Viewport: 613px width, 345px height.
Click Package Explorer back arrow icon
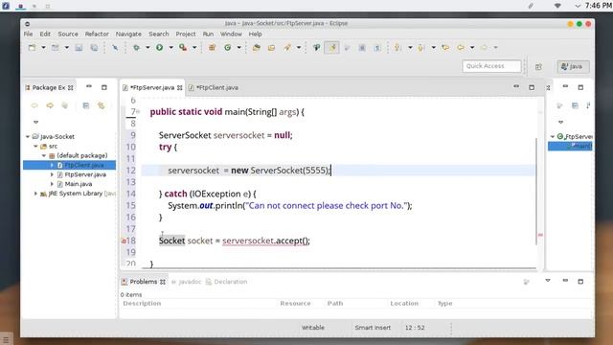(34, 105)
